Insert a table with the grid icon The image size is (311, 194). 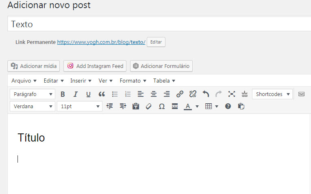(209, 106)
